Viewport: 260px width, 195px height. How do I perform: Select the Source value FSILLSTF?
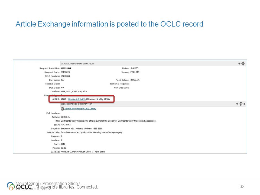(x=135, y=72)
